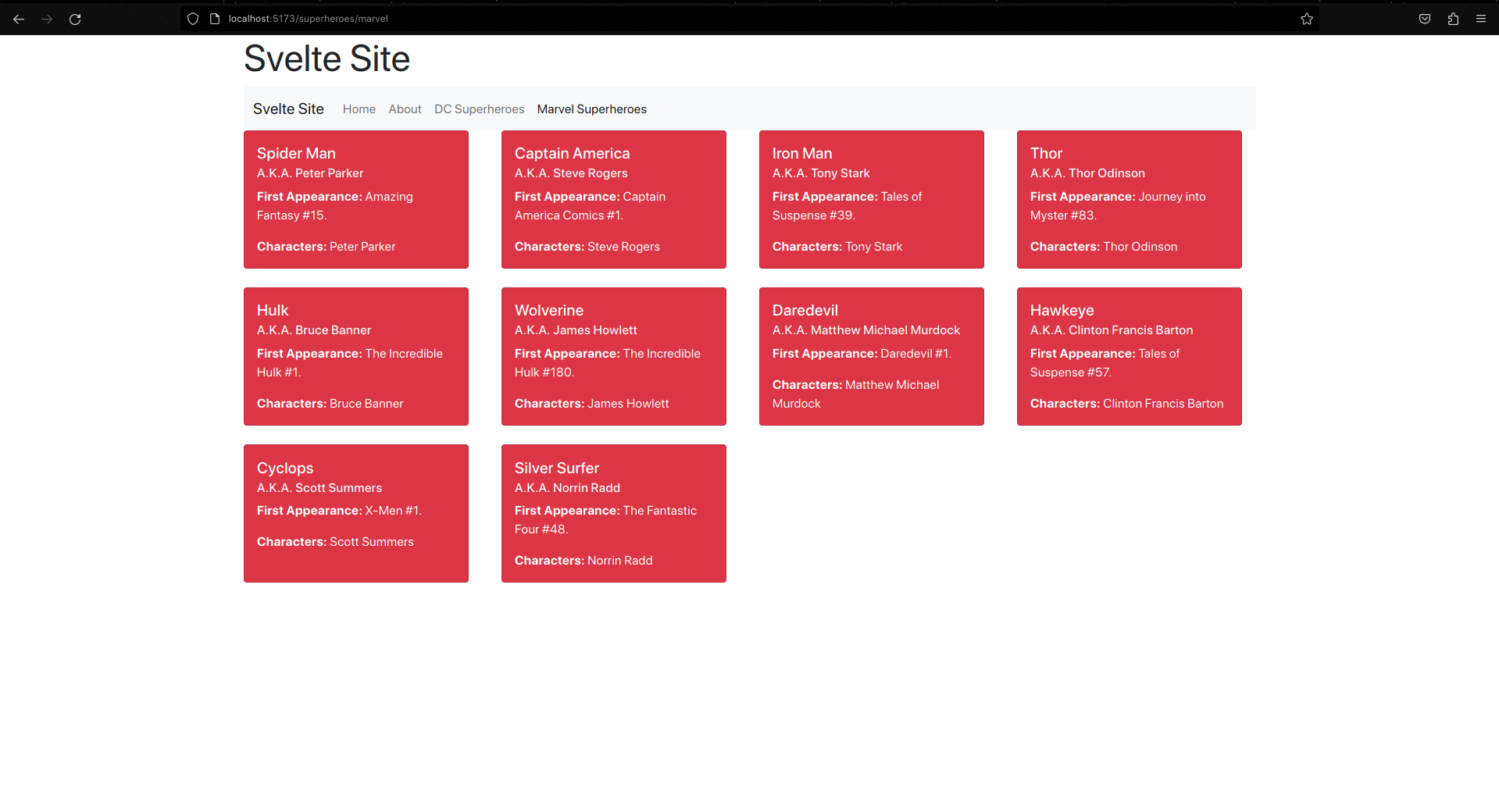Select the Cyclops card title
This screenshot has width=1499, height=788.
coord(285,469)
